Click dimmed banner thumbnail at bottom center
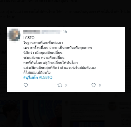 click(87, 124)
